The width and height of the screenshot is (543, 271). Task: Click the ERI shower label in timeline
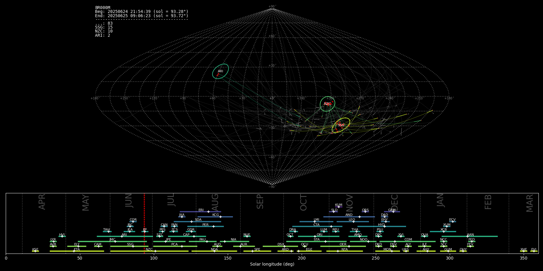point(201,210)
